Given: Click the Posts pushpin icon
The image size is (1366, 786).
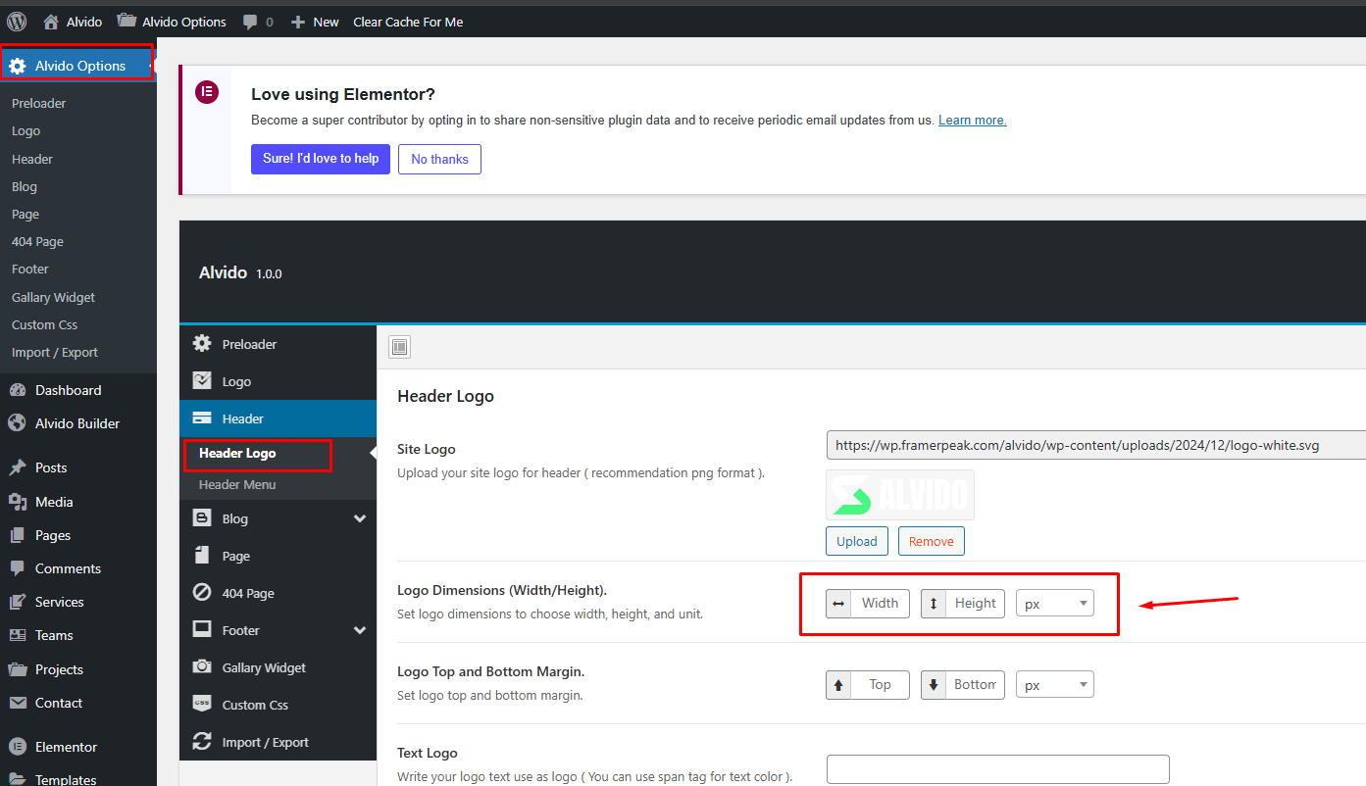Looking at the screenshot, I should pos(17,467).
